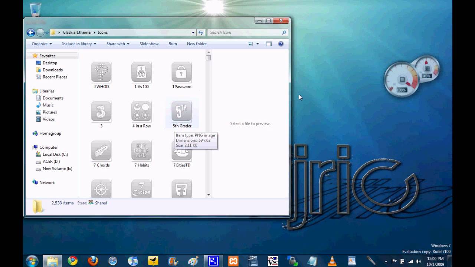Screen dimensions: 475x267
Task: Click Windows Explorer in the taskbar
Action: (52, 261)
